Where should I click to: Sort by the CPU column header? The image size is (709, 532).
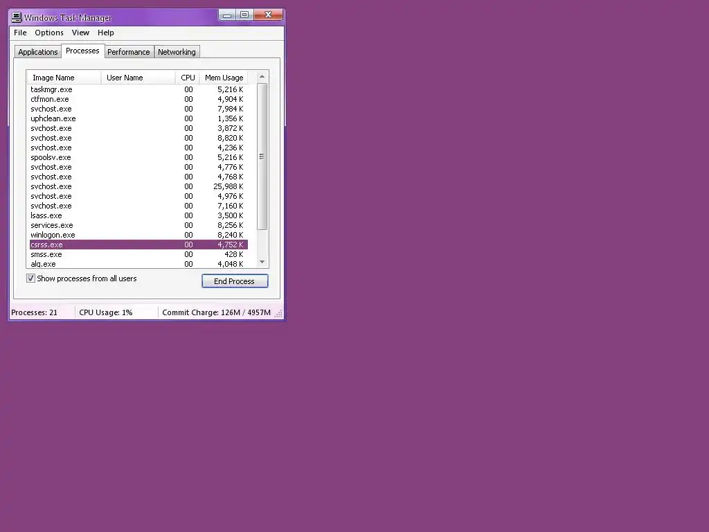click(187, 78)
